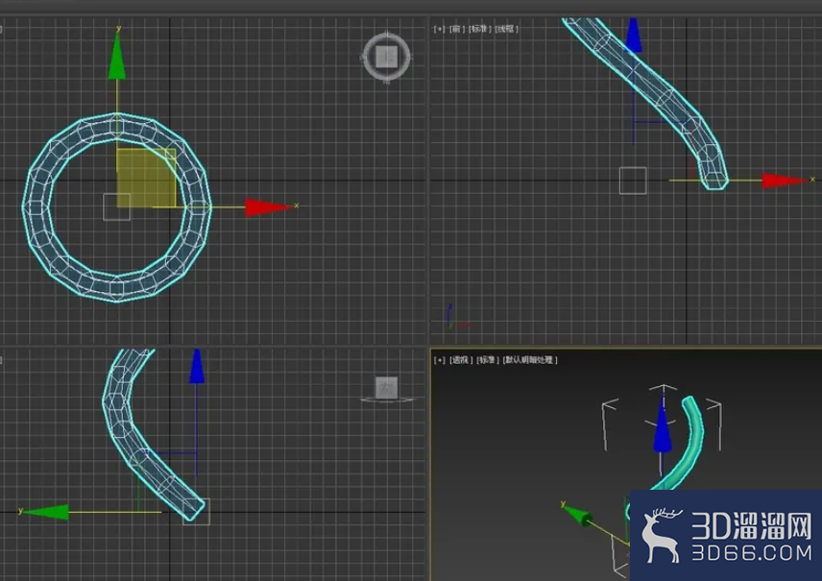Select the red X-axis arrow in Top viewport
Viewport: 822px width, 581px height.
tap(267, 207)
